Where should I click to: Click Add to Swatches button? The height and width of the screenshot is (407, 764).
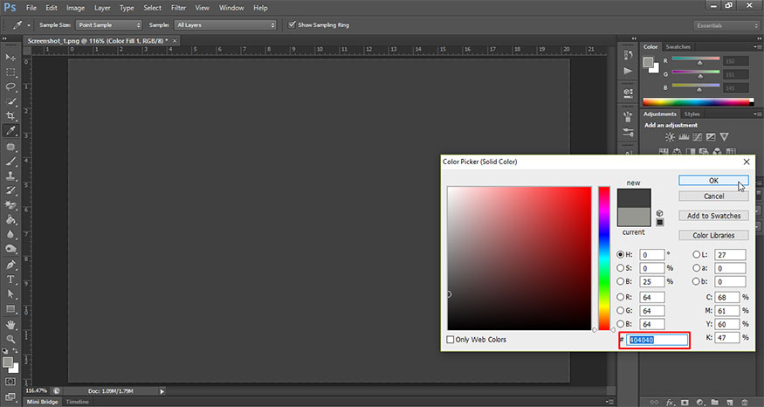713,216
